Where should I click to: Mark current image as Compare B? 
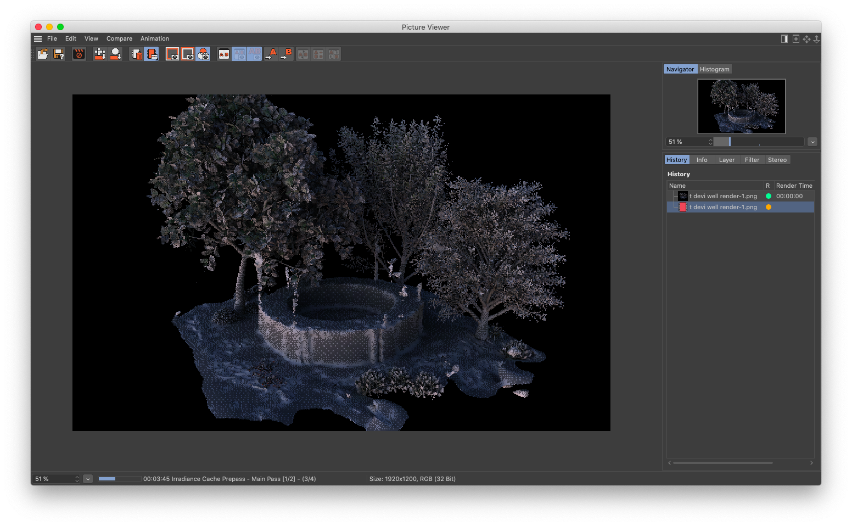287,53
